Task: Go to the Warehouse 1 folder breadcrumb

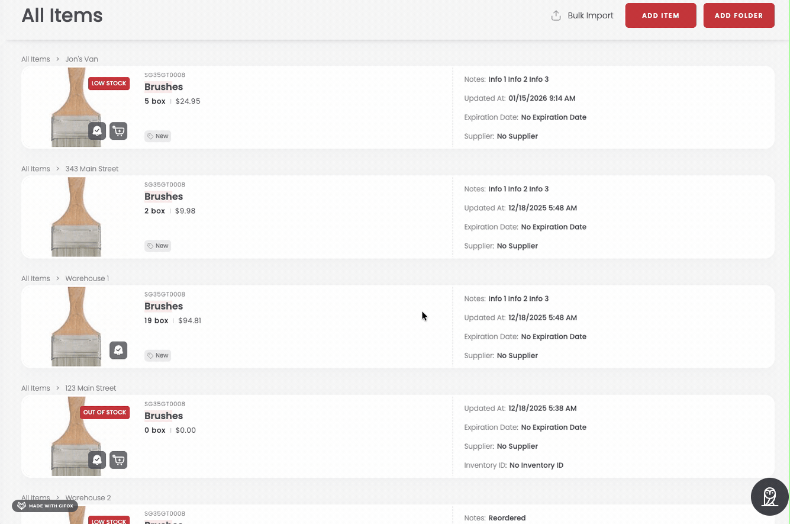Action: [87, 278]
